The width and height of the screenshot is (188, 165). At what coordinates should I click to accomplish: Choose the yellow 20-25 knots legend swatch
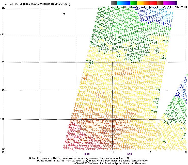(x=140, y=3)
